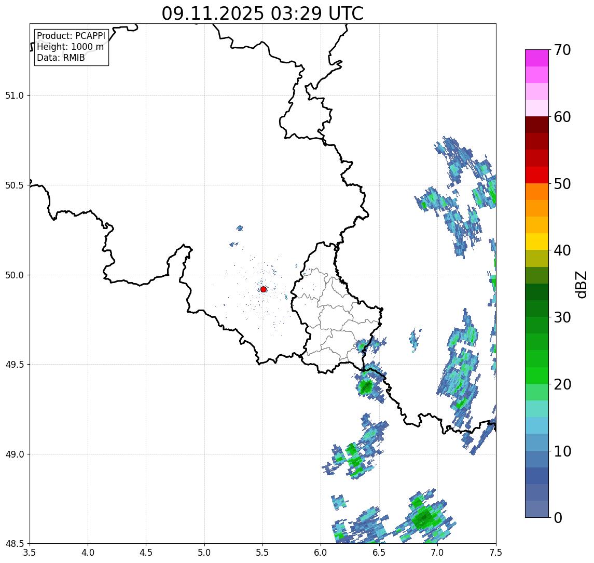Click the latitude tick label 48.5
This screenshot has width=594, height=563.
click(15, 544)
